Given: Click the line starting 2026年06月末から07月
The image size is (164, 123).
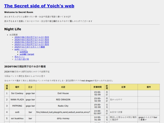Looking at the screenshot, I should pyautogui.click(x=27, y=72).
